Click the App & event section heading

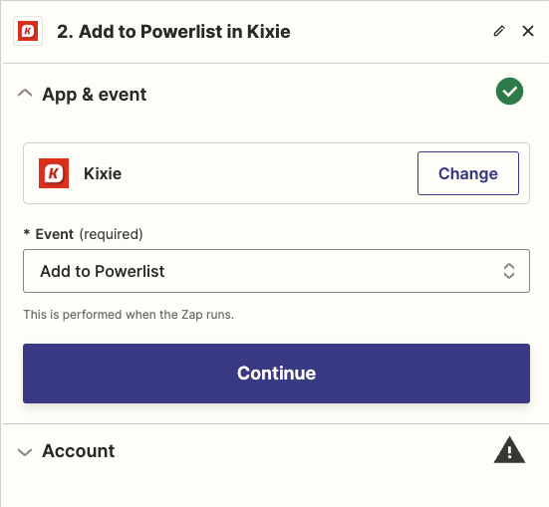[95, 95]
